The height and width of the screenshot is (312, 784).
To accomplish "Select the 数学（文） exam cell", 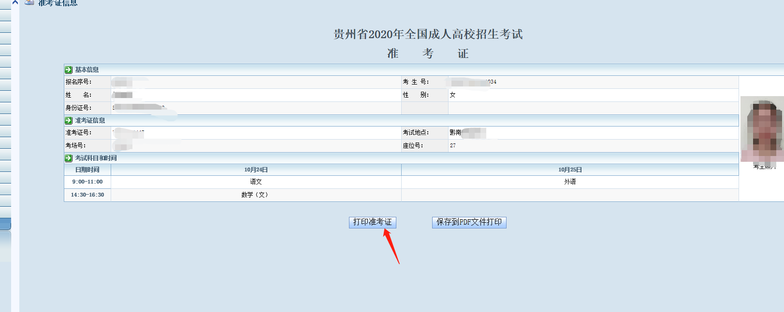I will 255,195.
